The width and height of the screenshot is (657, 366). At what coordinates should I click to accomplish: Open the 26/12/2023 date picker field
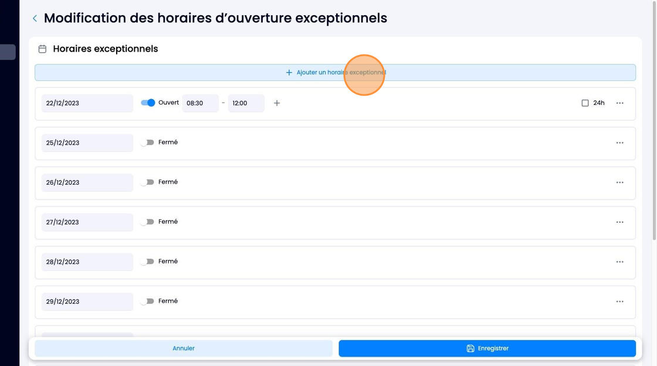coord(87,182)
